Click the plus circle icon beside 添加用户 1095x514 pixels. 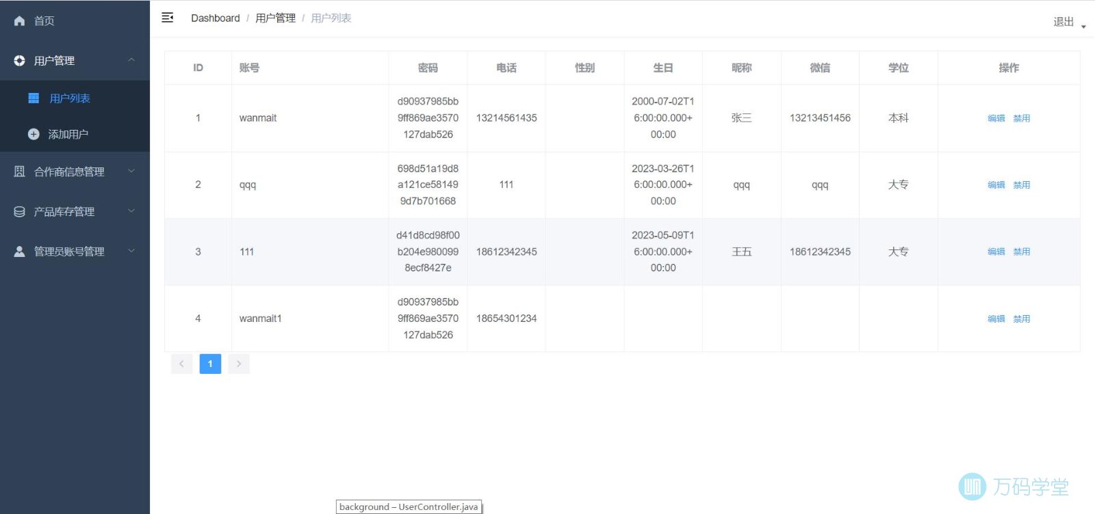tap(34, 135)
